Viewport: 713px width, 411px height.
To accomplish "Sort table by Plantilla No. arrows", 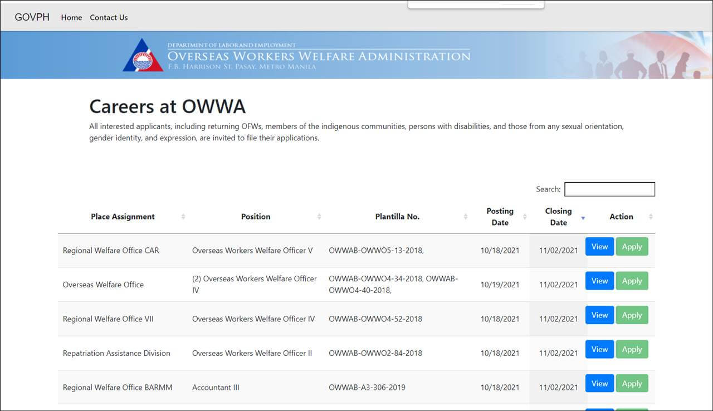I will click(466, 217).
